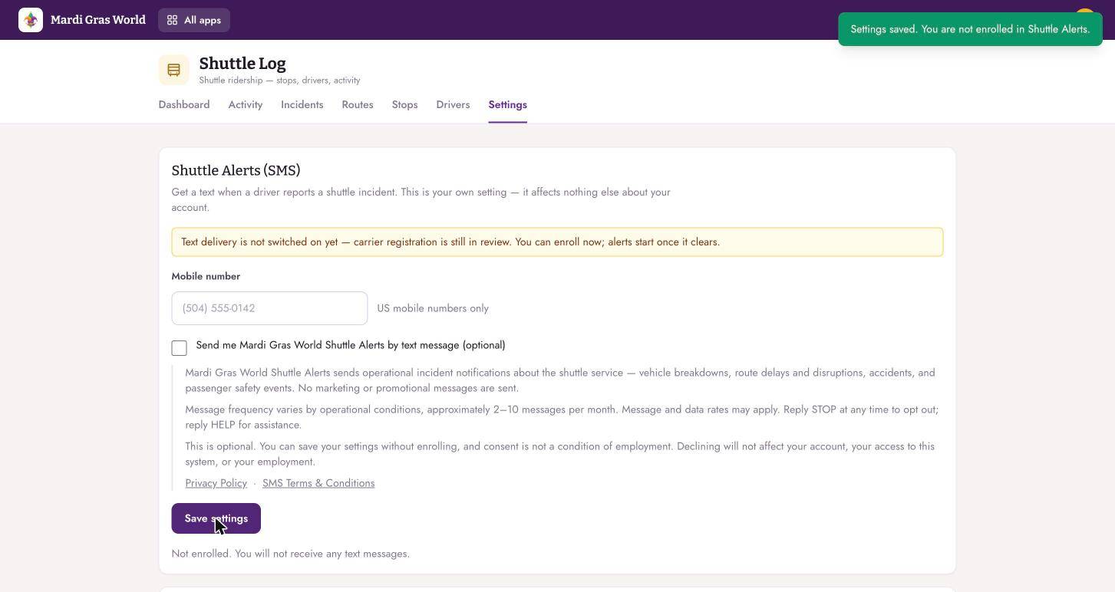The height and width of the screenshot is (592, 1115).
Task: View the Drivers tab
Action: [x=453, y=105]
